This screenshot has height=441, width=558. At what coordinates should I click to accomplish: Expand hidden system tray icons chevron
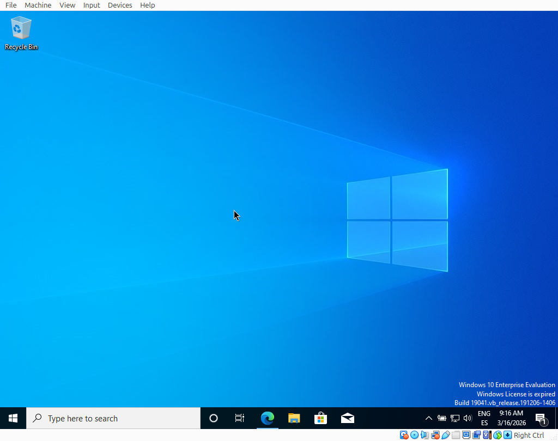(429, 418)
